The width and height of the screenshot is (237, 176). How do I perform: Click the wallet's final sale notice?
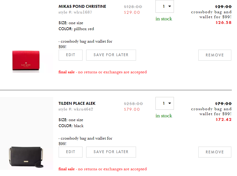coord(103,72)
